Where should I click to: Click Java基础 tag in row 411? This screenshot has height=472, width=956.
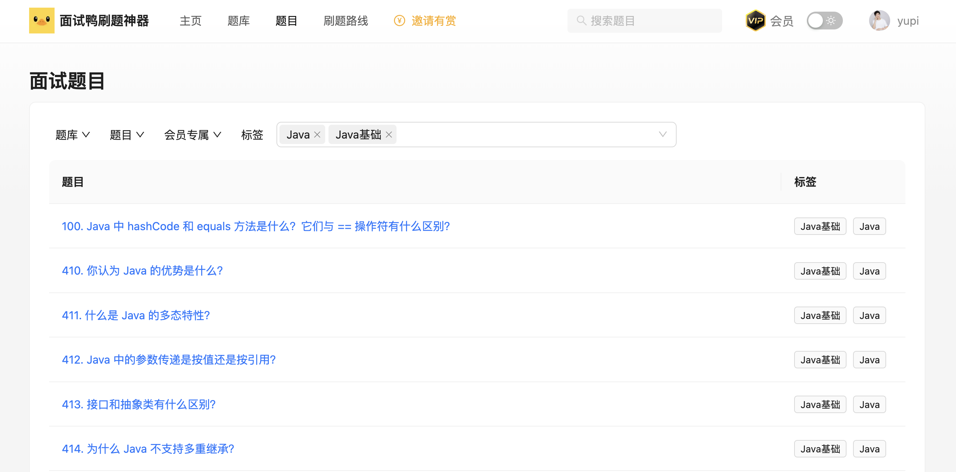click(x=820, y=315)
